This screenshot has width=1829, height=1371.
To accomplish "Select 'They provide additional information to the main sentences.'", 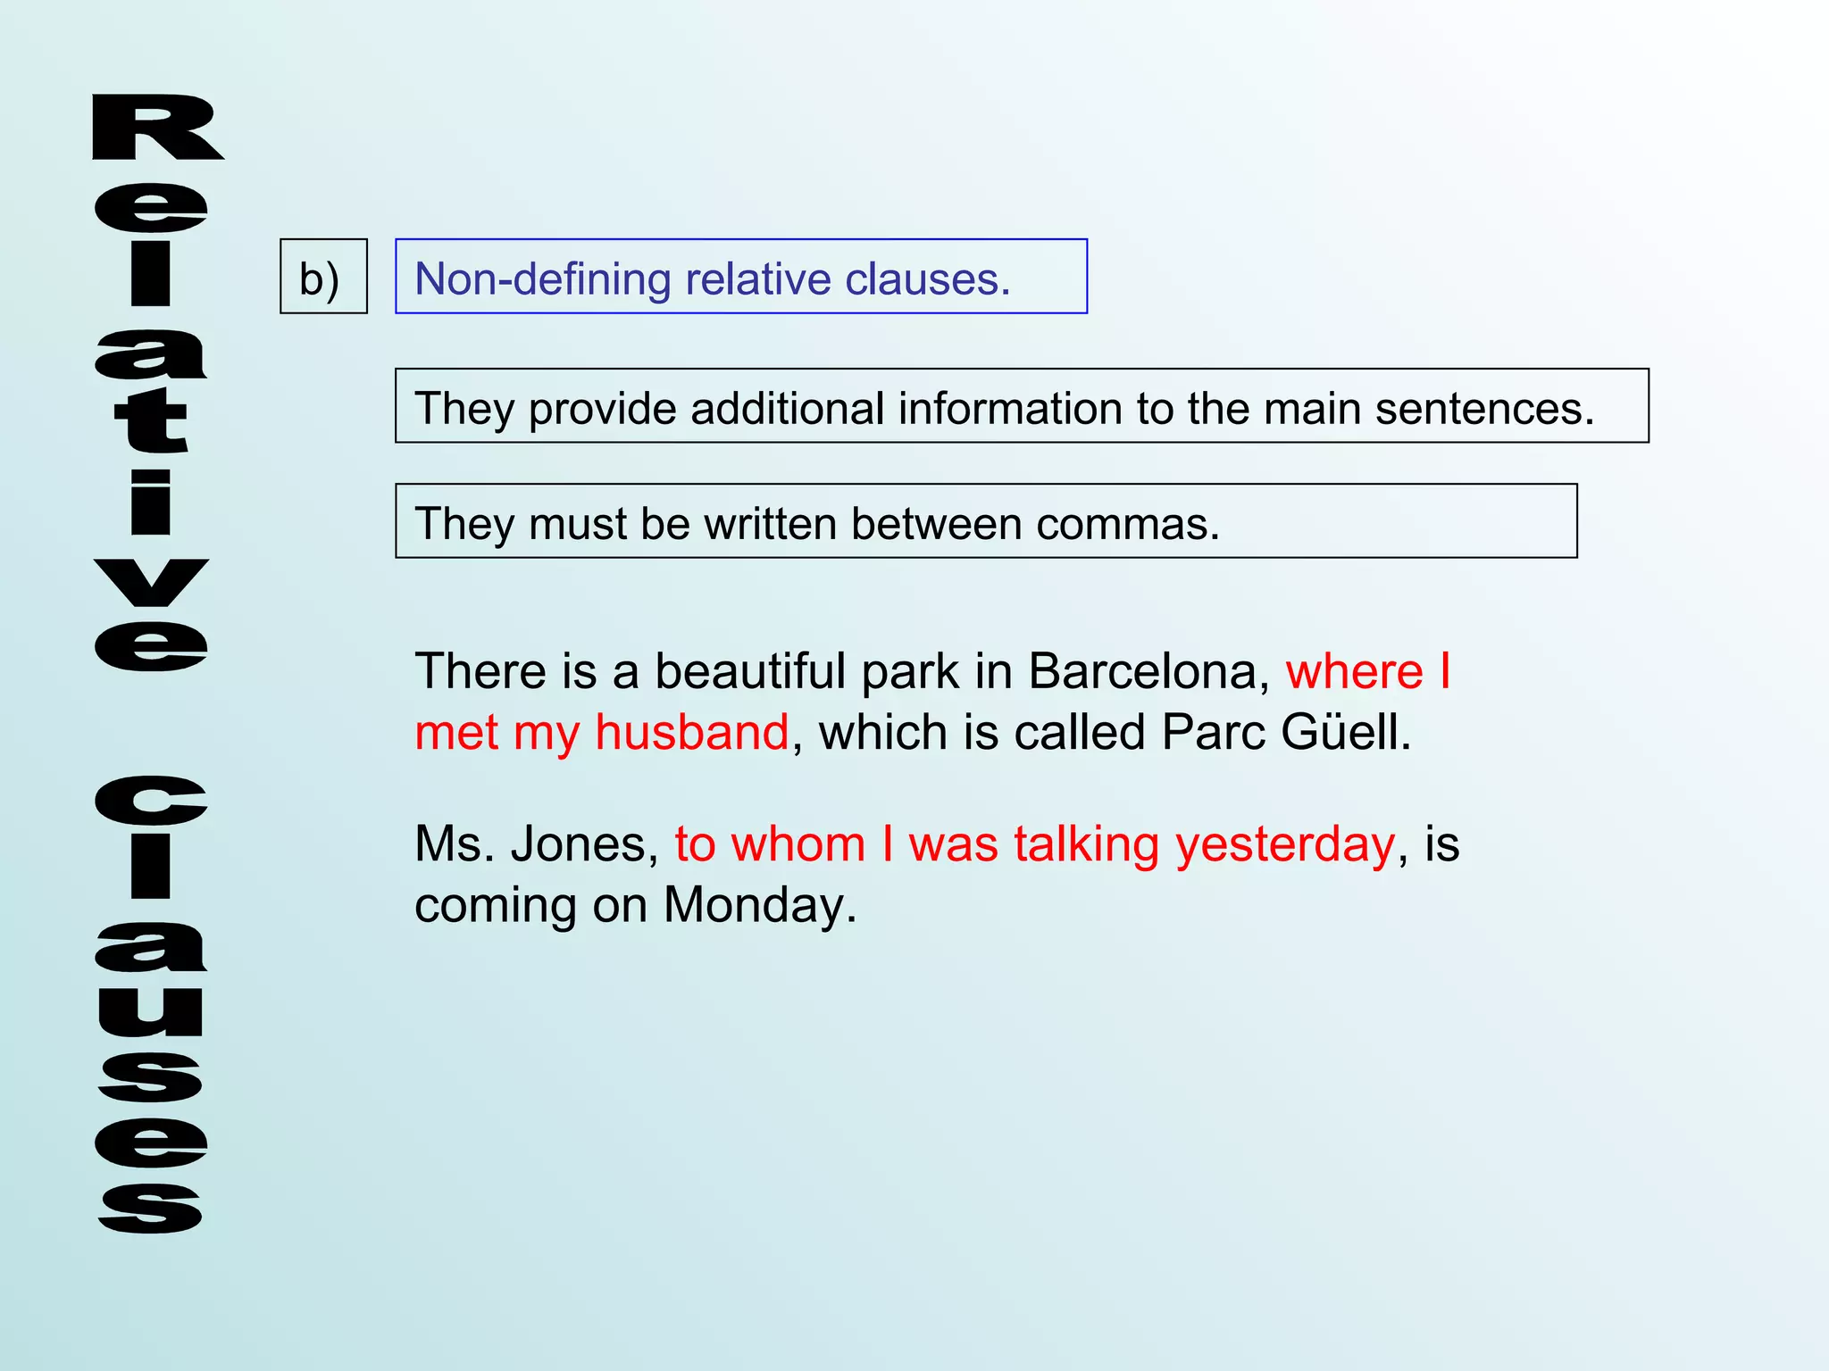I will click(x=1022, y=406).
